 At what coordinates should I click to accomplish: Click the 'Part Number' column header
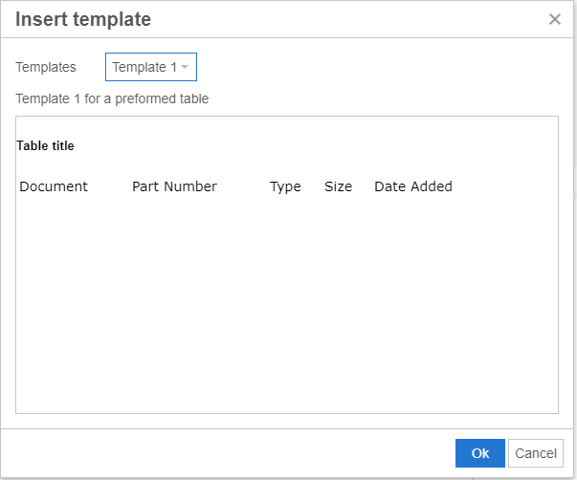pyautogui.click(x=174, y=186)
